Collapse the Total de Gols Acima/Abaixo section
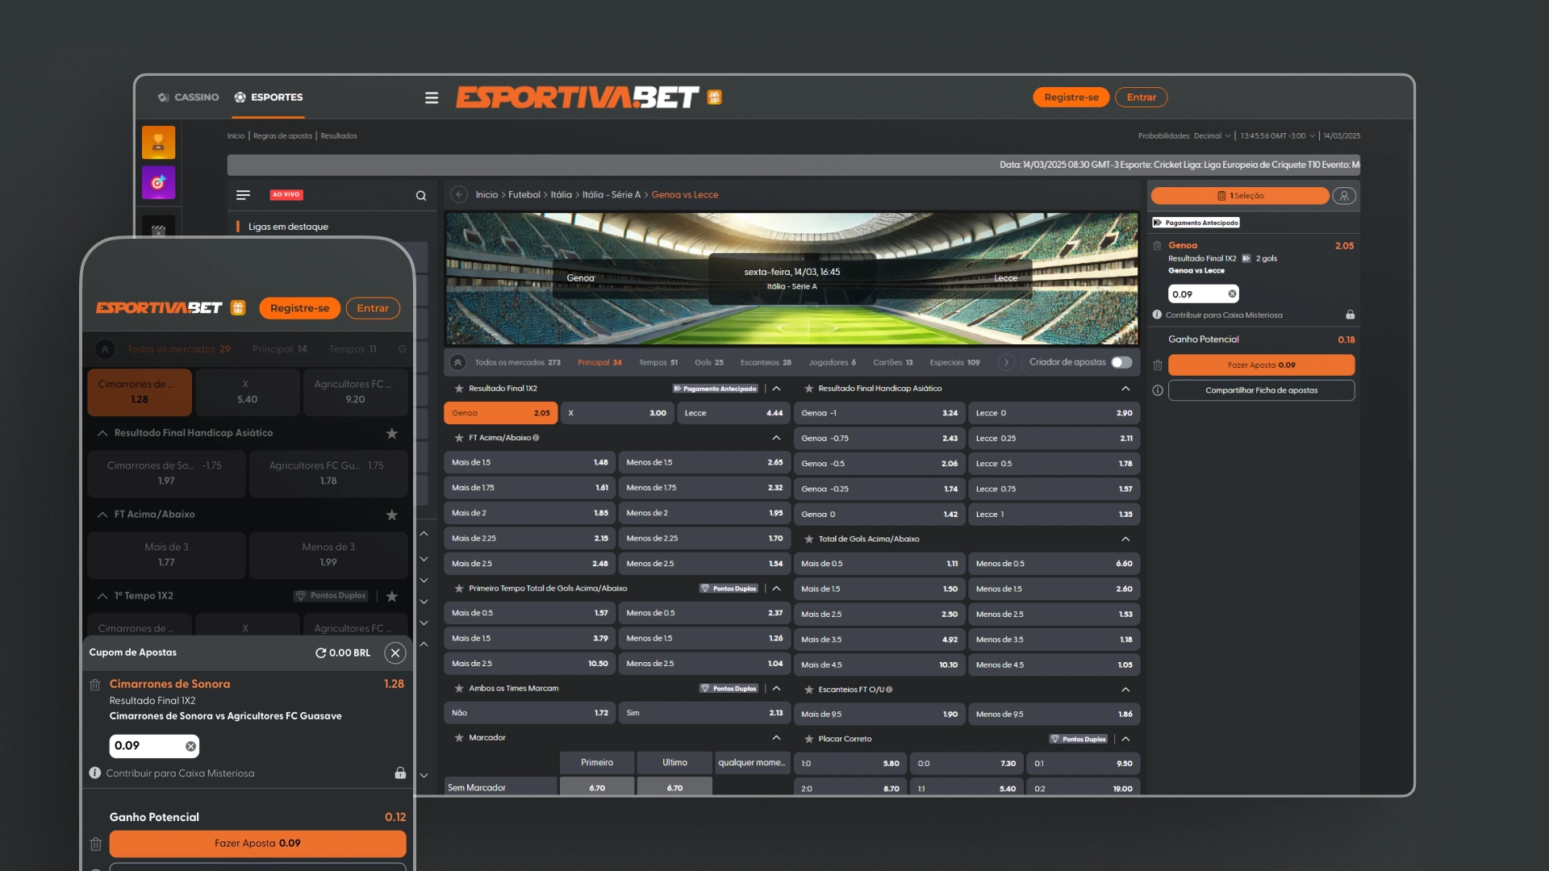 pos(1125,539)
